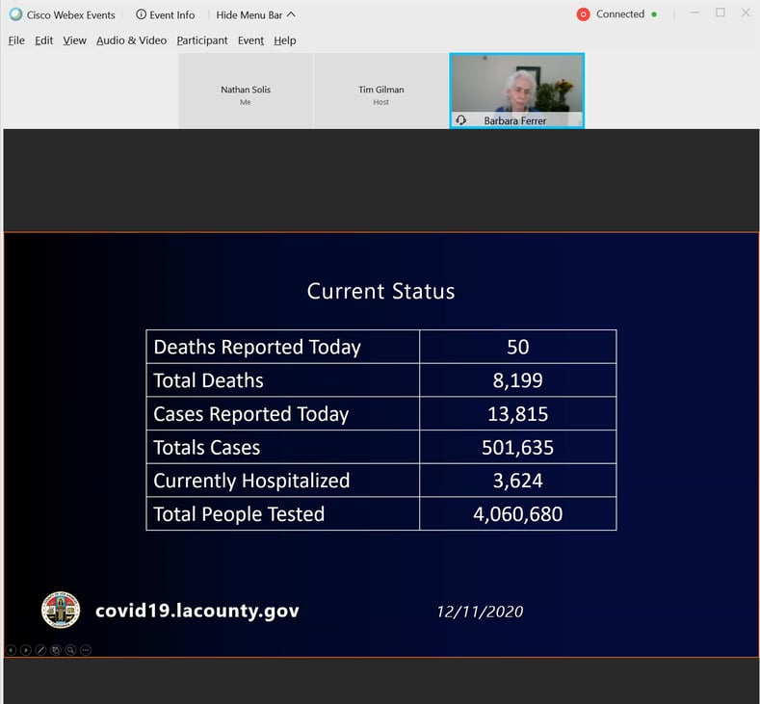Screen dimensions: 760x704
Task: Click covid19.lacounty.gov link on slide
Action: coord(197,611)
